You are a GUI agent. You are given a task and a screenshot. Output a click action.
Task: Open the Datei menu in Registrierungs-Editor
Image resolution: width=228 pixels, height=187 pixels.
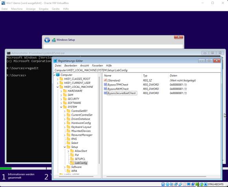58,65
